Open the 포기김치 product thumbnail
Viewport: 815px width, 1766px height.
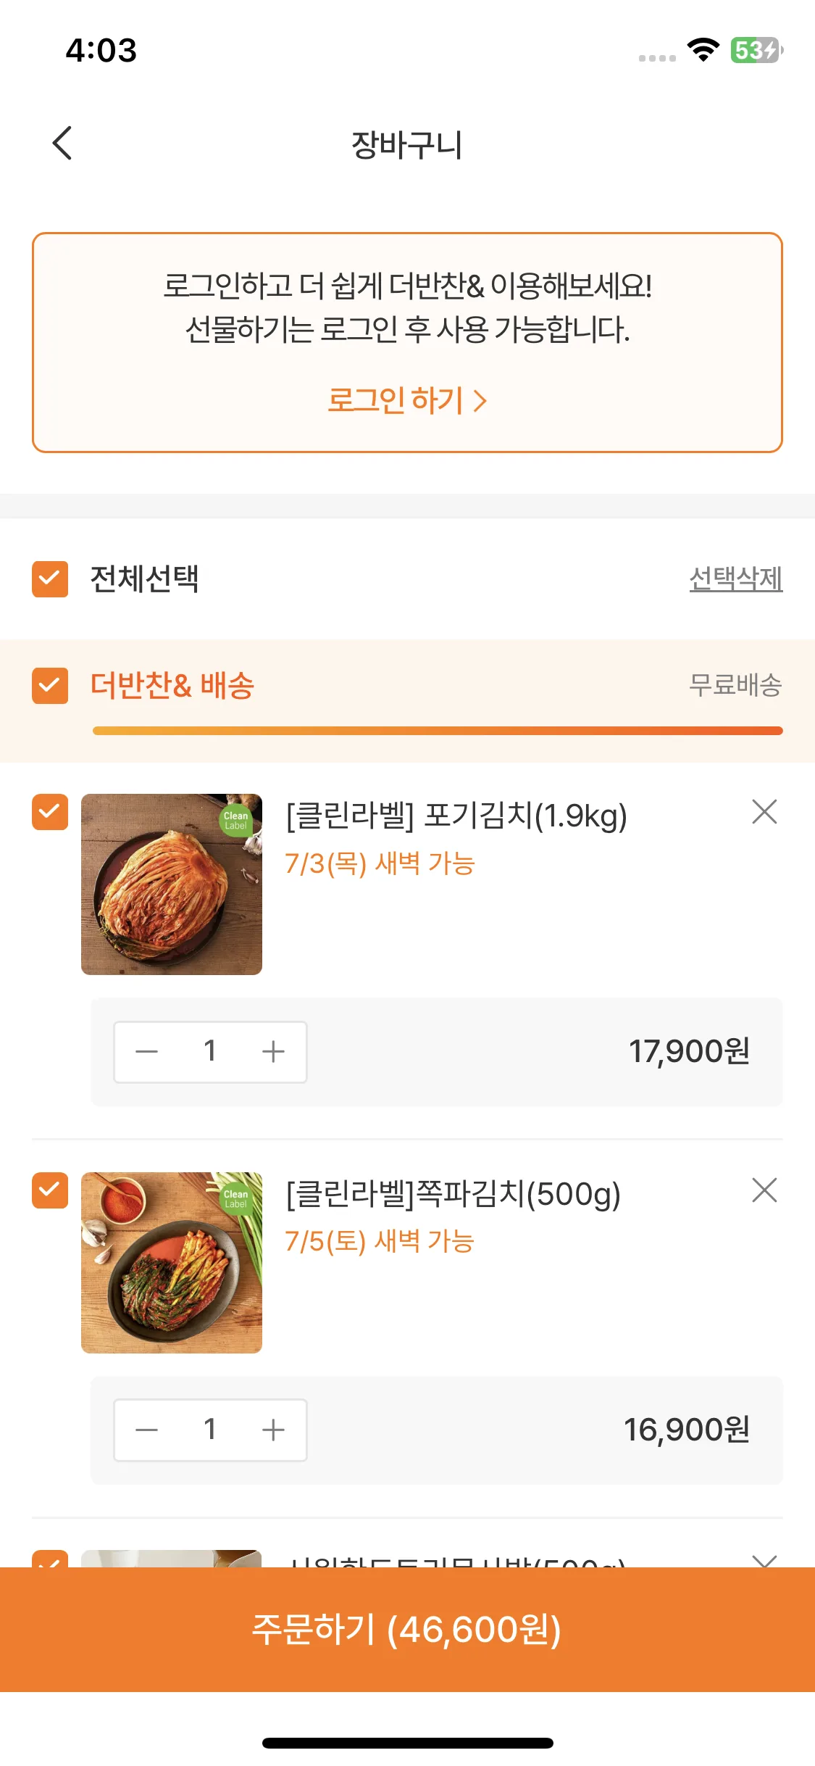172,884
